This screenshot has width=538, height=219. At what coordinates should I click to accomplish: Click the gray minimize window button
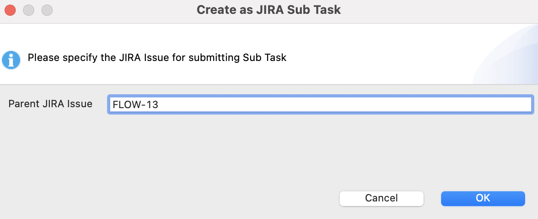pos(29,9)
